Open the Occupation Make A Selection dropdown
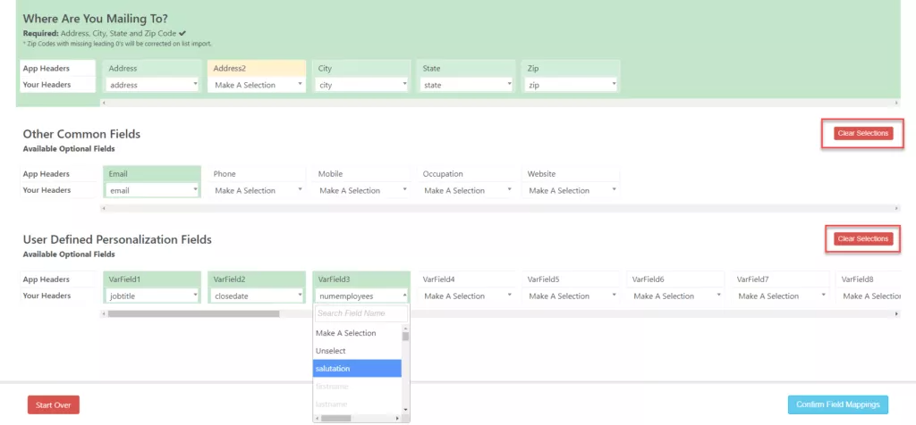Screen dimensions: 916x425 click(x=466, y=190)
